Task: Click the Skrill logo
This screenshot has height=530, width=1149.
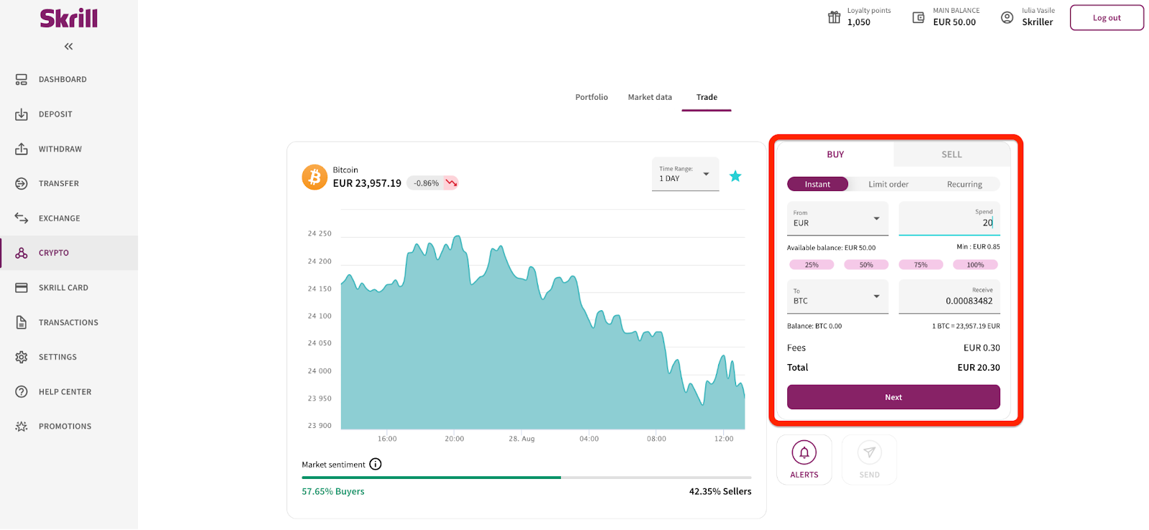Action: tap(69, 18)
